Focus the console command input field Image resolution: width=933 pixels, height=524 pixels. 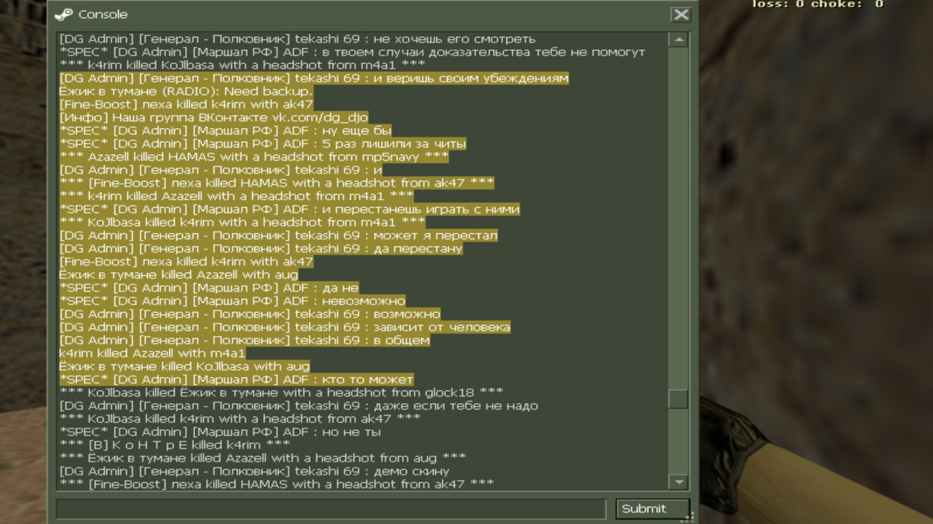(x=331, y=509)
